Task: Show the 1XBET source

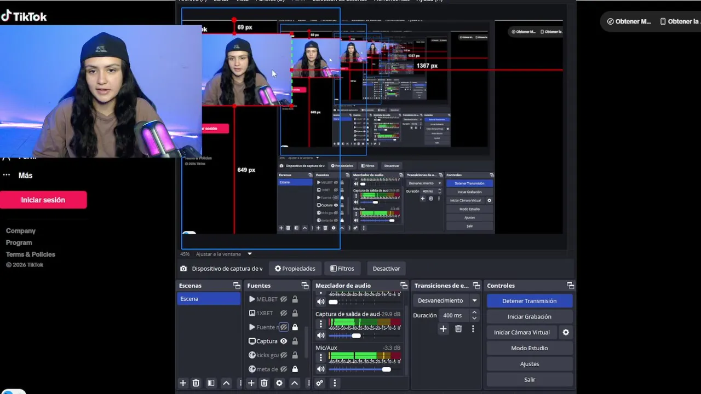Action: 284,313
